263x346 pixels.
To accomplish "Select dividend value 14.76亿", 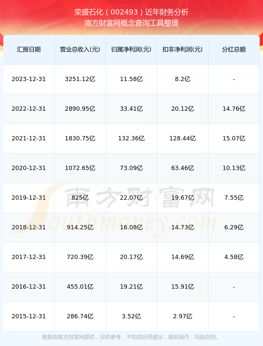I will click(234, 109).
